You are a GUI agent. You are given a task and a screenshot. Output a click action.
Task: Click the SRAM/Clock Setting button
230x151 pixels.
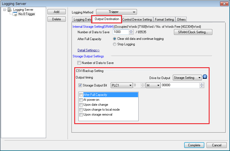(x=193, y=32)
